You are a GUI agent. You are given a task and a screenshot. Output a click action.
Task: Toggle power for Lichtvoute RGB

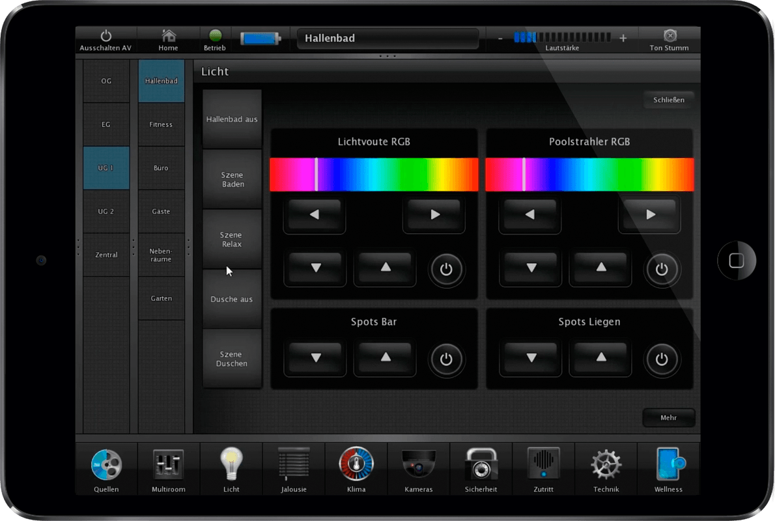(x=446, y=269)
